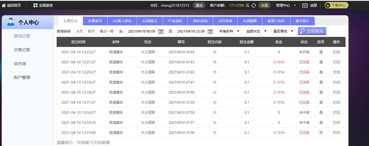
Task: Open the 消息 envelope icon
Action: pyautogui.click(x=305, y=5)
